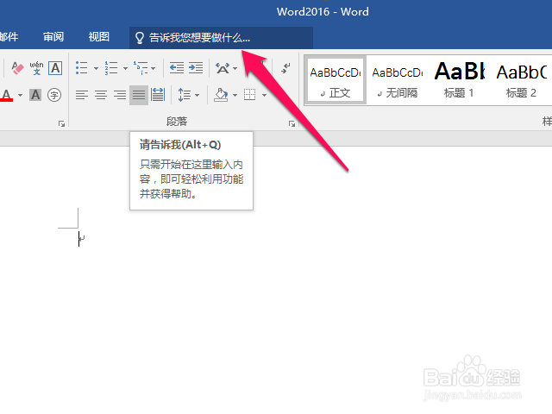Toggle Character Shading icon
This screenshot has width=552, height=414.
click(x=35, y=95)
